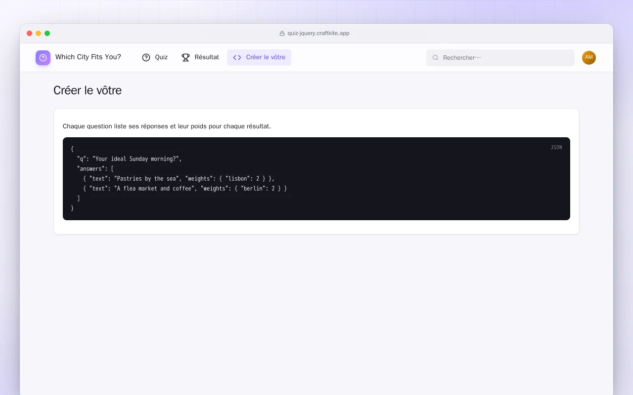
Task: Click the search magnifier icon
Action: (x=436, y=58)
